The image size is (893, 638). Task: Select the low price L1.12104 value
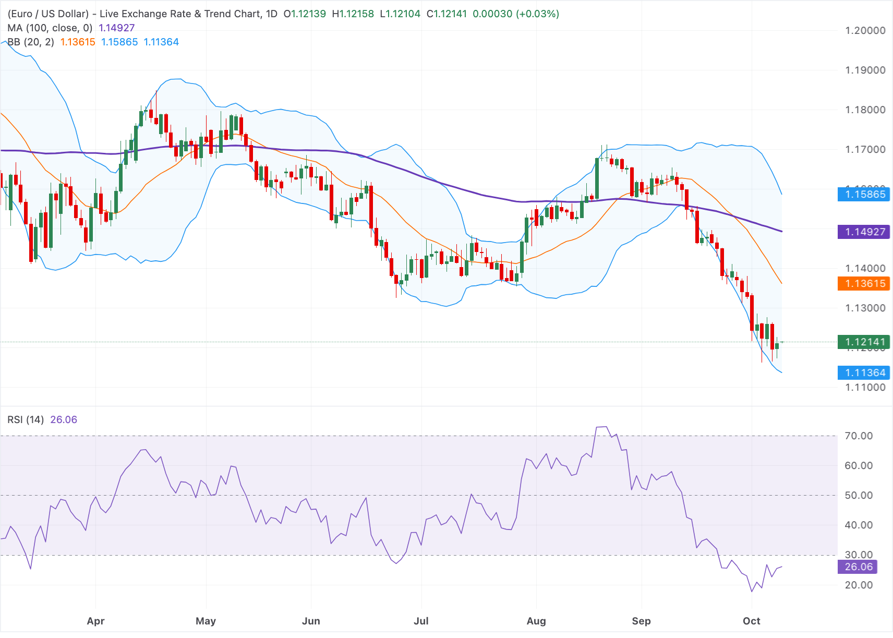400,14
